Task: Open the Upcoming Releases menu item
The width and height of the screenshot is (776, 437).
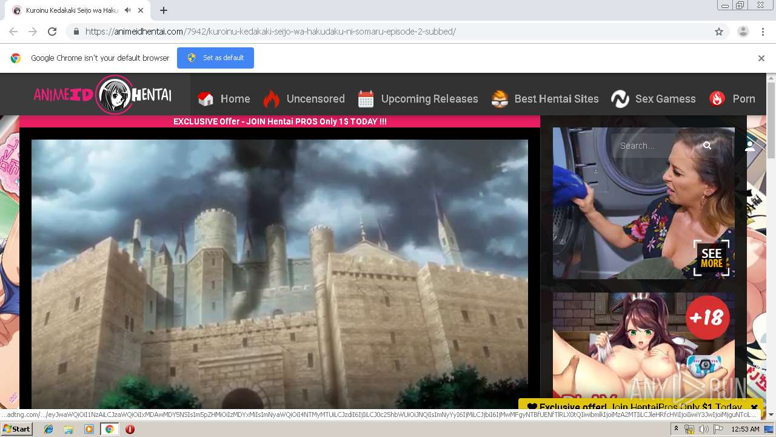Action: 429,99
